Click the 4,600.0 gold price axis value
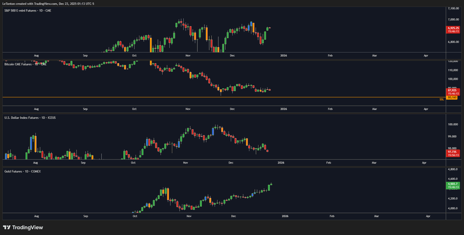This screenshot has height=235, width=464. [x=453, y=179]
